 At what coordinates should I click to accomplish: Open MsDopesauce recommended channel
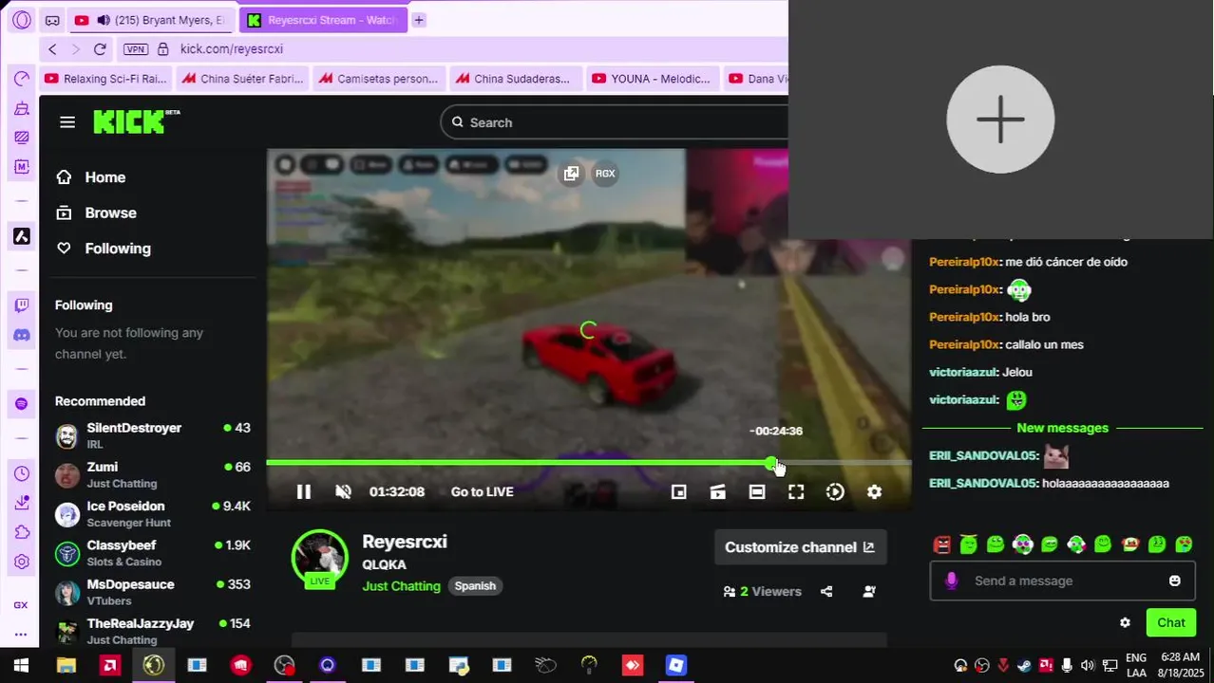(153, 591)
